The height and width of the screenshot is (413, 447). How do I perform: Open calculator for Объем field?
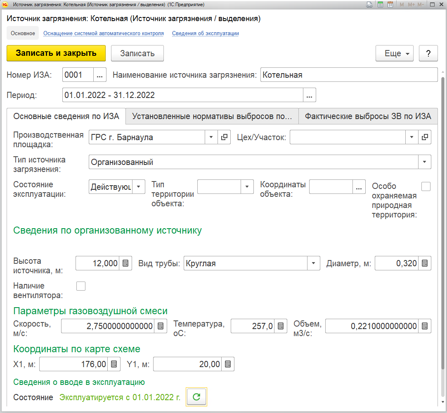pyautogui.click(x=424, y=326)
